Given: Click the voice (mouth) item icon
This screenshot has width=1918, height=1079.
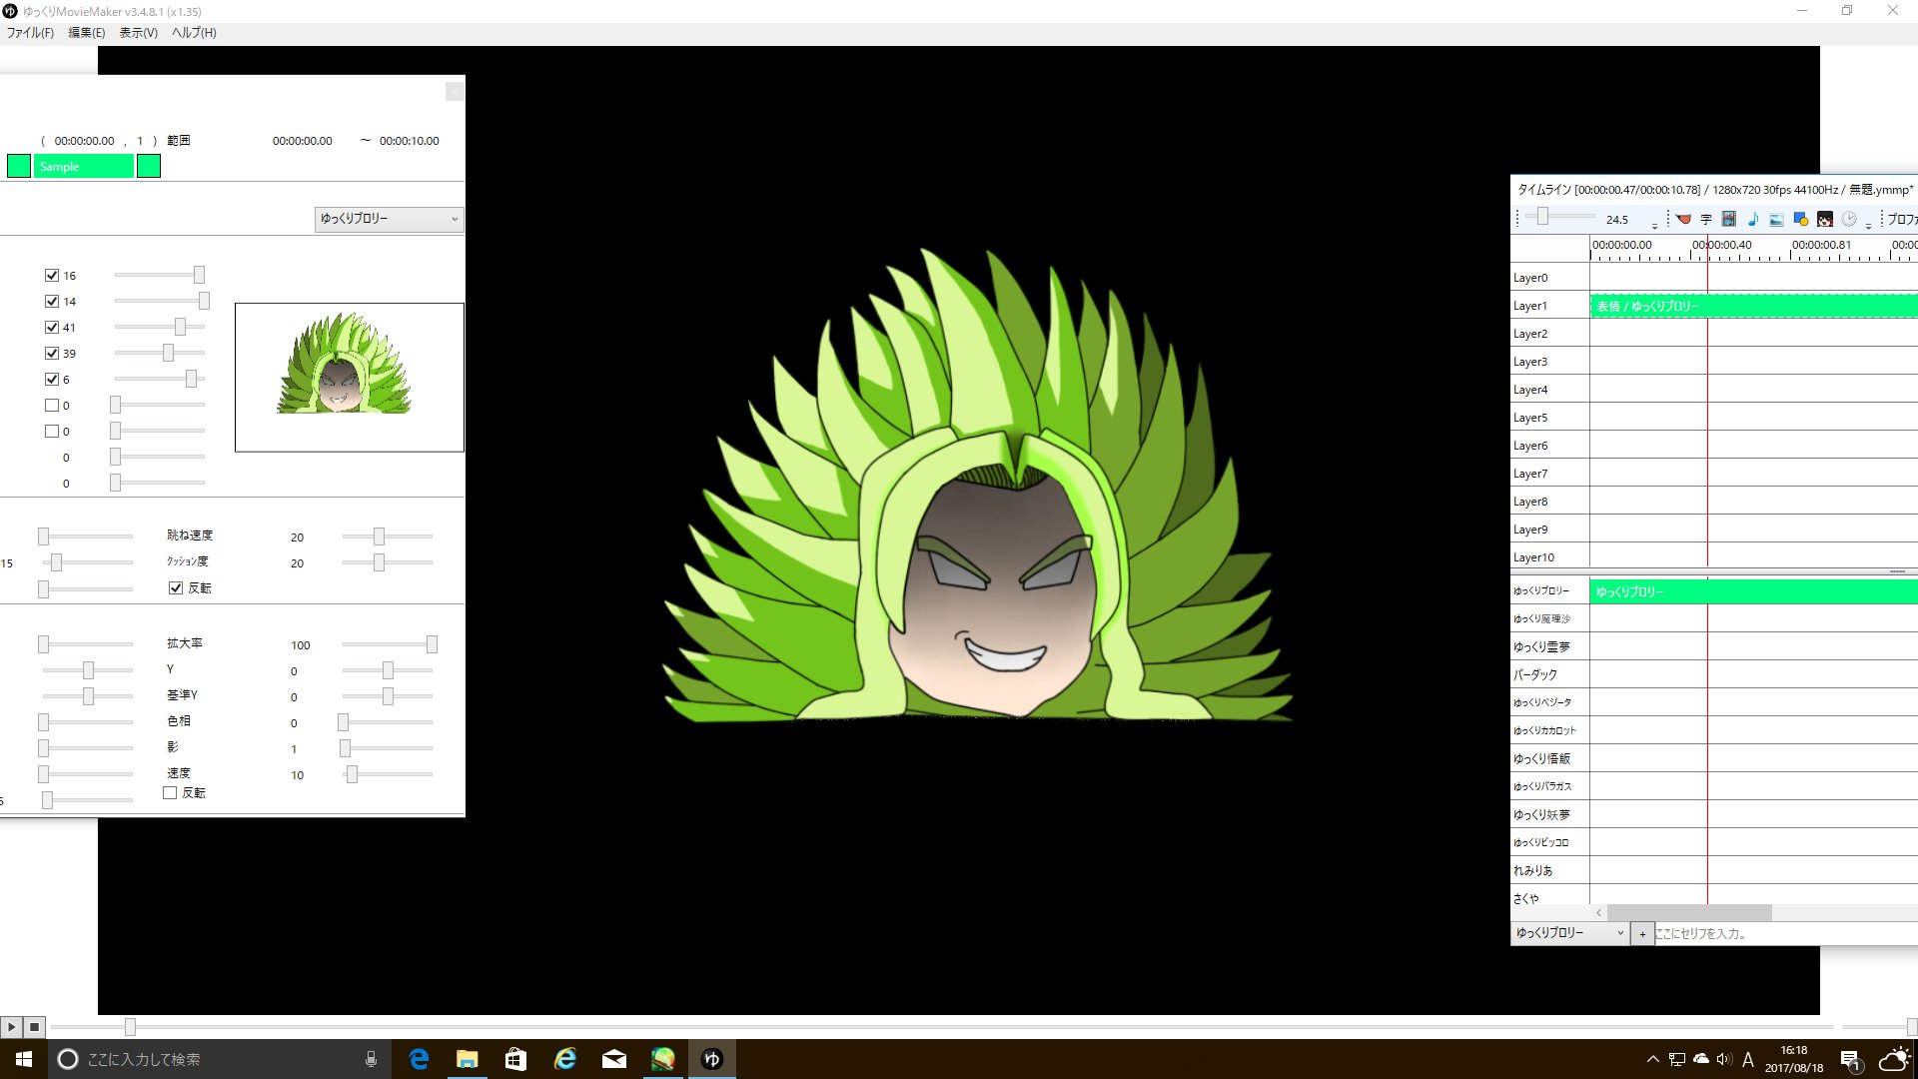Looking at the screenshot, I should coord(1683,219).
